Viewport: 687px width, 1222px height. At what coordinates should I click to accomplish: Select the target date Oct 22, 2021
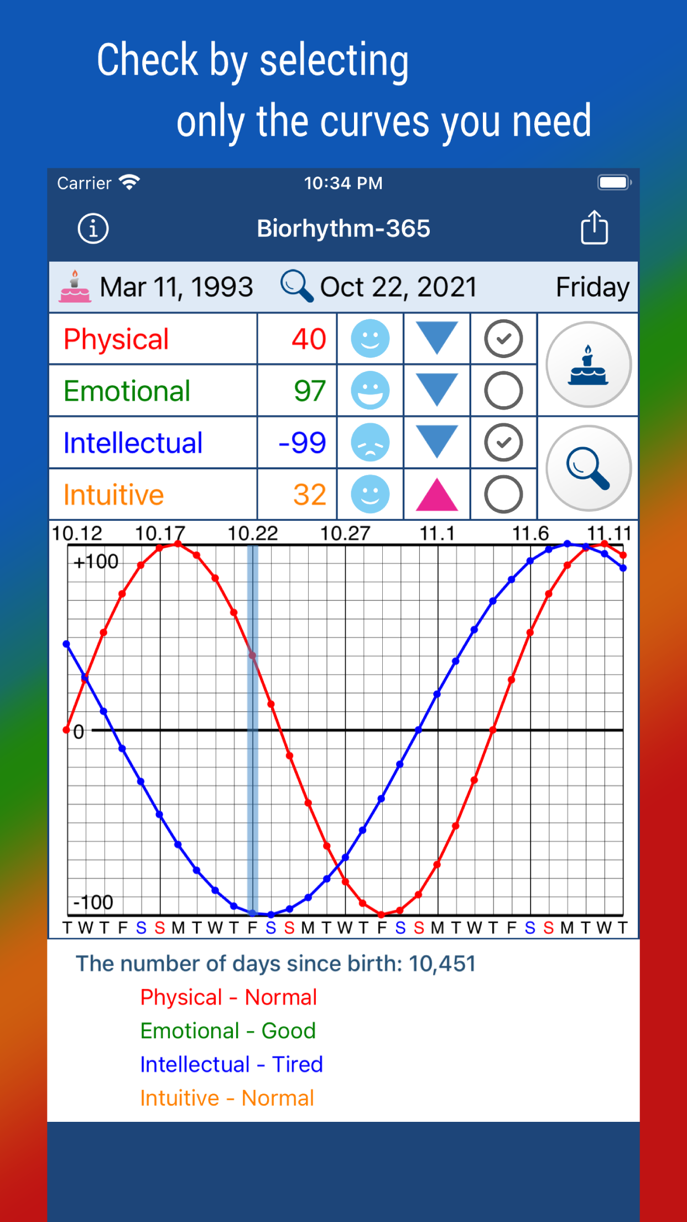coord(398,287)
